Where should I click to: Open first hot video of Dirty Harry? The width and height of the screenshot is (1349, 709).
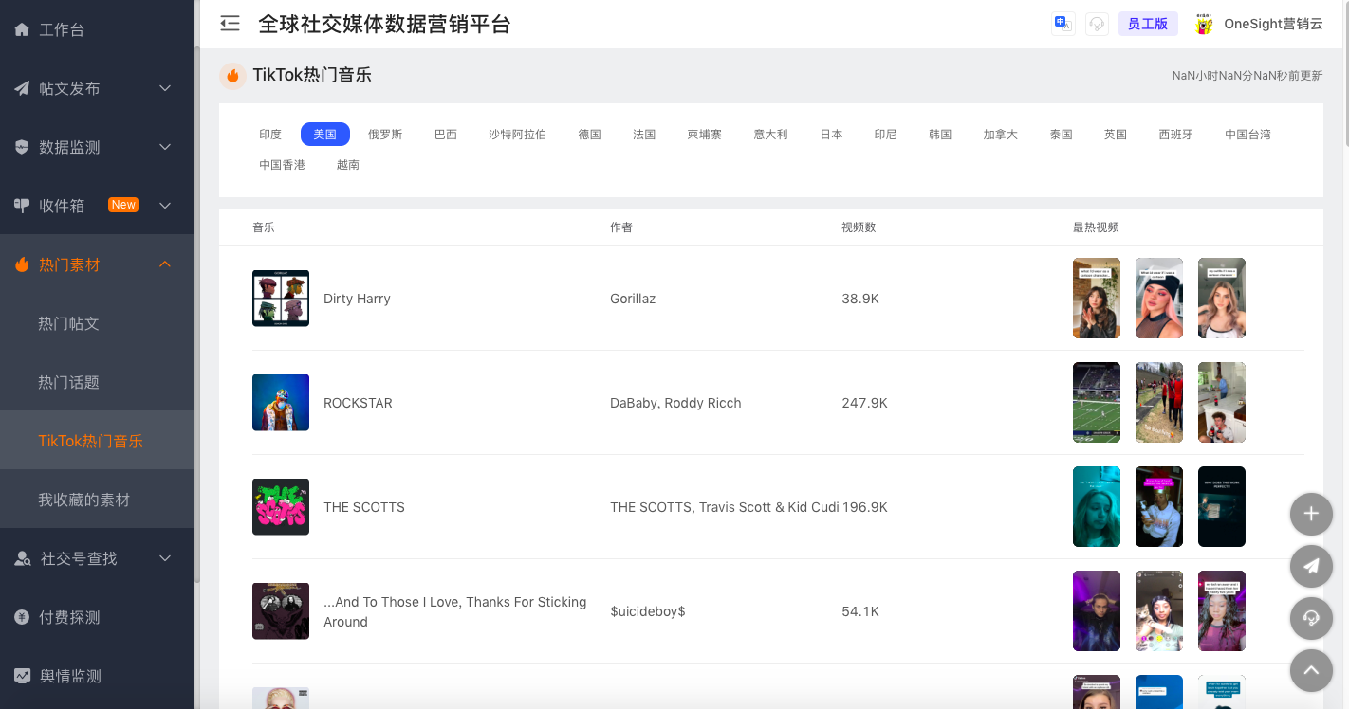[1097, 298]
